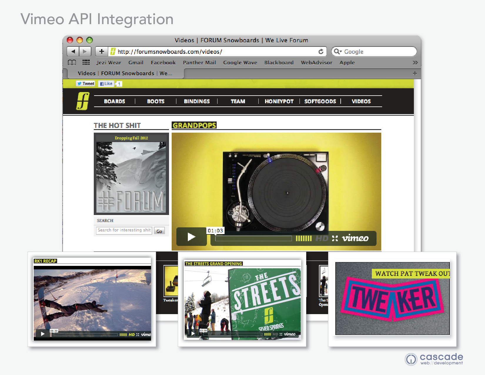Open the Top Sites grid icon
Image resolution: width=485 pixels, height=375 pixels.
pyautogui.click(x=86, y=62)
